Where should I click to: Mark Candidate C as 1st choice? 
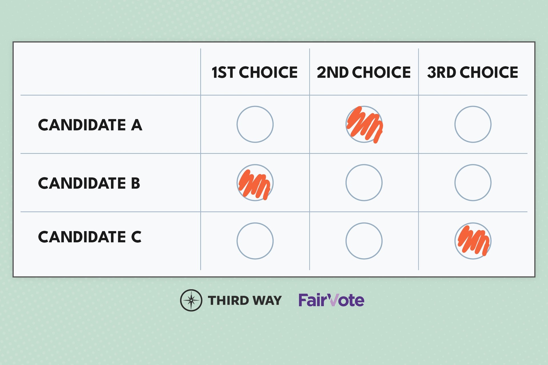pos(255,241)
